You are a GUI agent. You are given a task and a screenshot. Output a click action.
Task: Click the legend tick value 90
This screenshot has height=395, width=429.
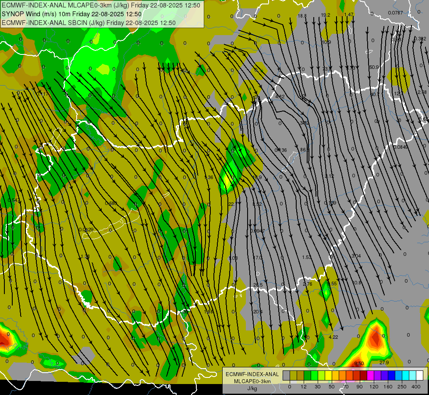point(360,387)
